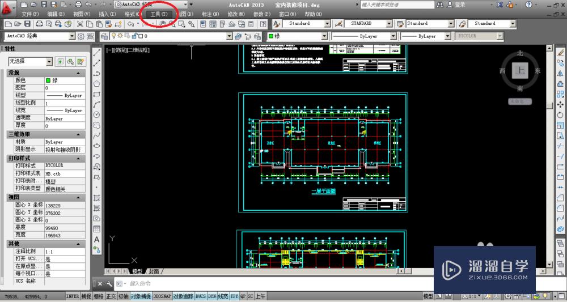The image size is (567, 302).
Task: Click the Quick Select icon in Properties panel
Action: point(81,62)
